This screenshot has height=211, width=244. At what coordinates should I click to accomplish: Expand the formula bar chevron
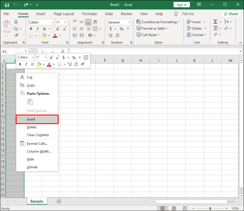tap(240, 51)
